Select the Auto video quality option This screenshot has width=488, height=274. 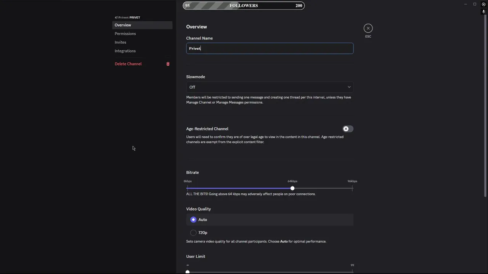click(x=270, y=220)
